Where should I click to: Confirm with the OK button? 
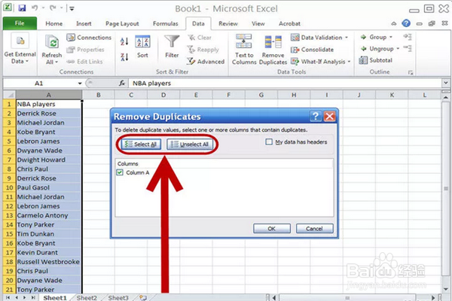pyautogui.click(x=271, y=229)
